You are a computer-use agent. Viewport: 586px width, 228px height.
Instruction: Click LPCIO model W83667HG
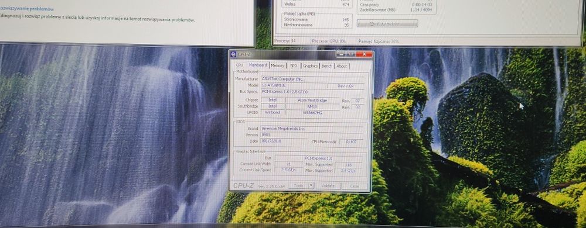click(312, 112)
